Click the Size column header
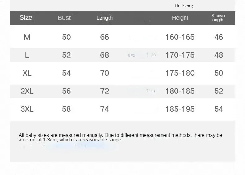Viewport: 245px width, 175px height. coord(26,17)
